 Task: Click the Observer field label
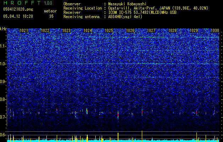(x=72, y=4)
